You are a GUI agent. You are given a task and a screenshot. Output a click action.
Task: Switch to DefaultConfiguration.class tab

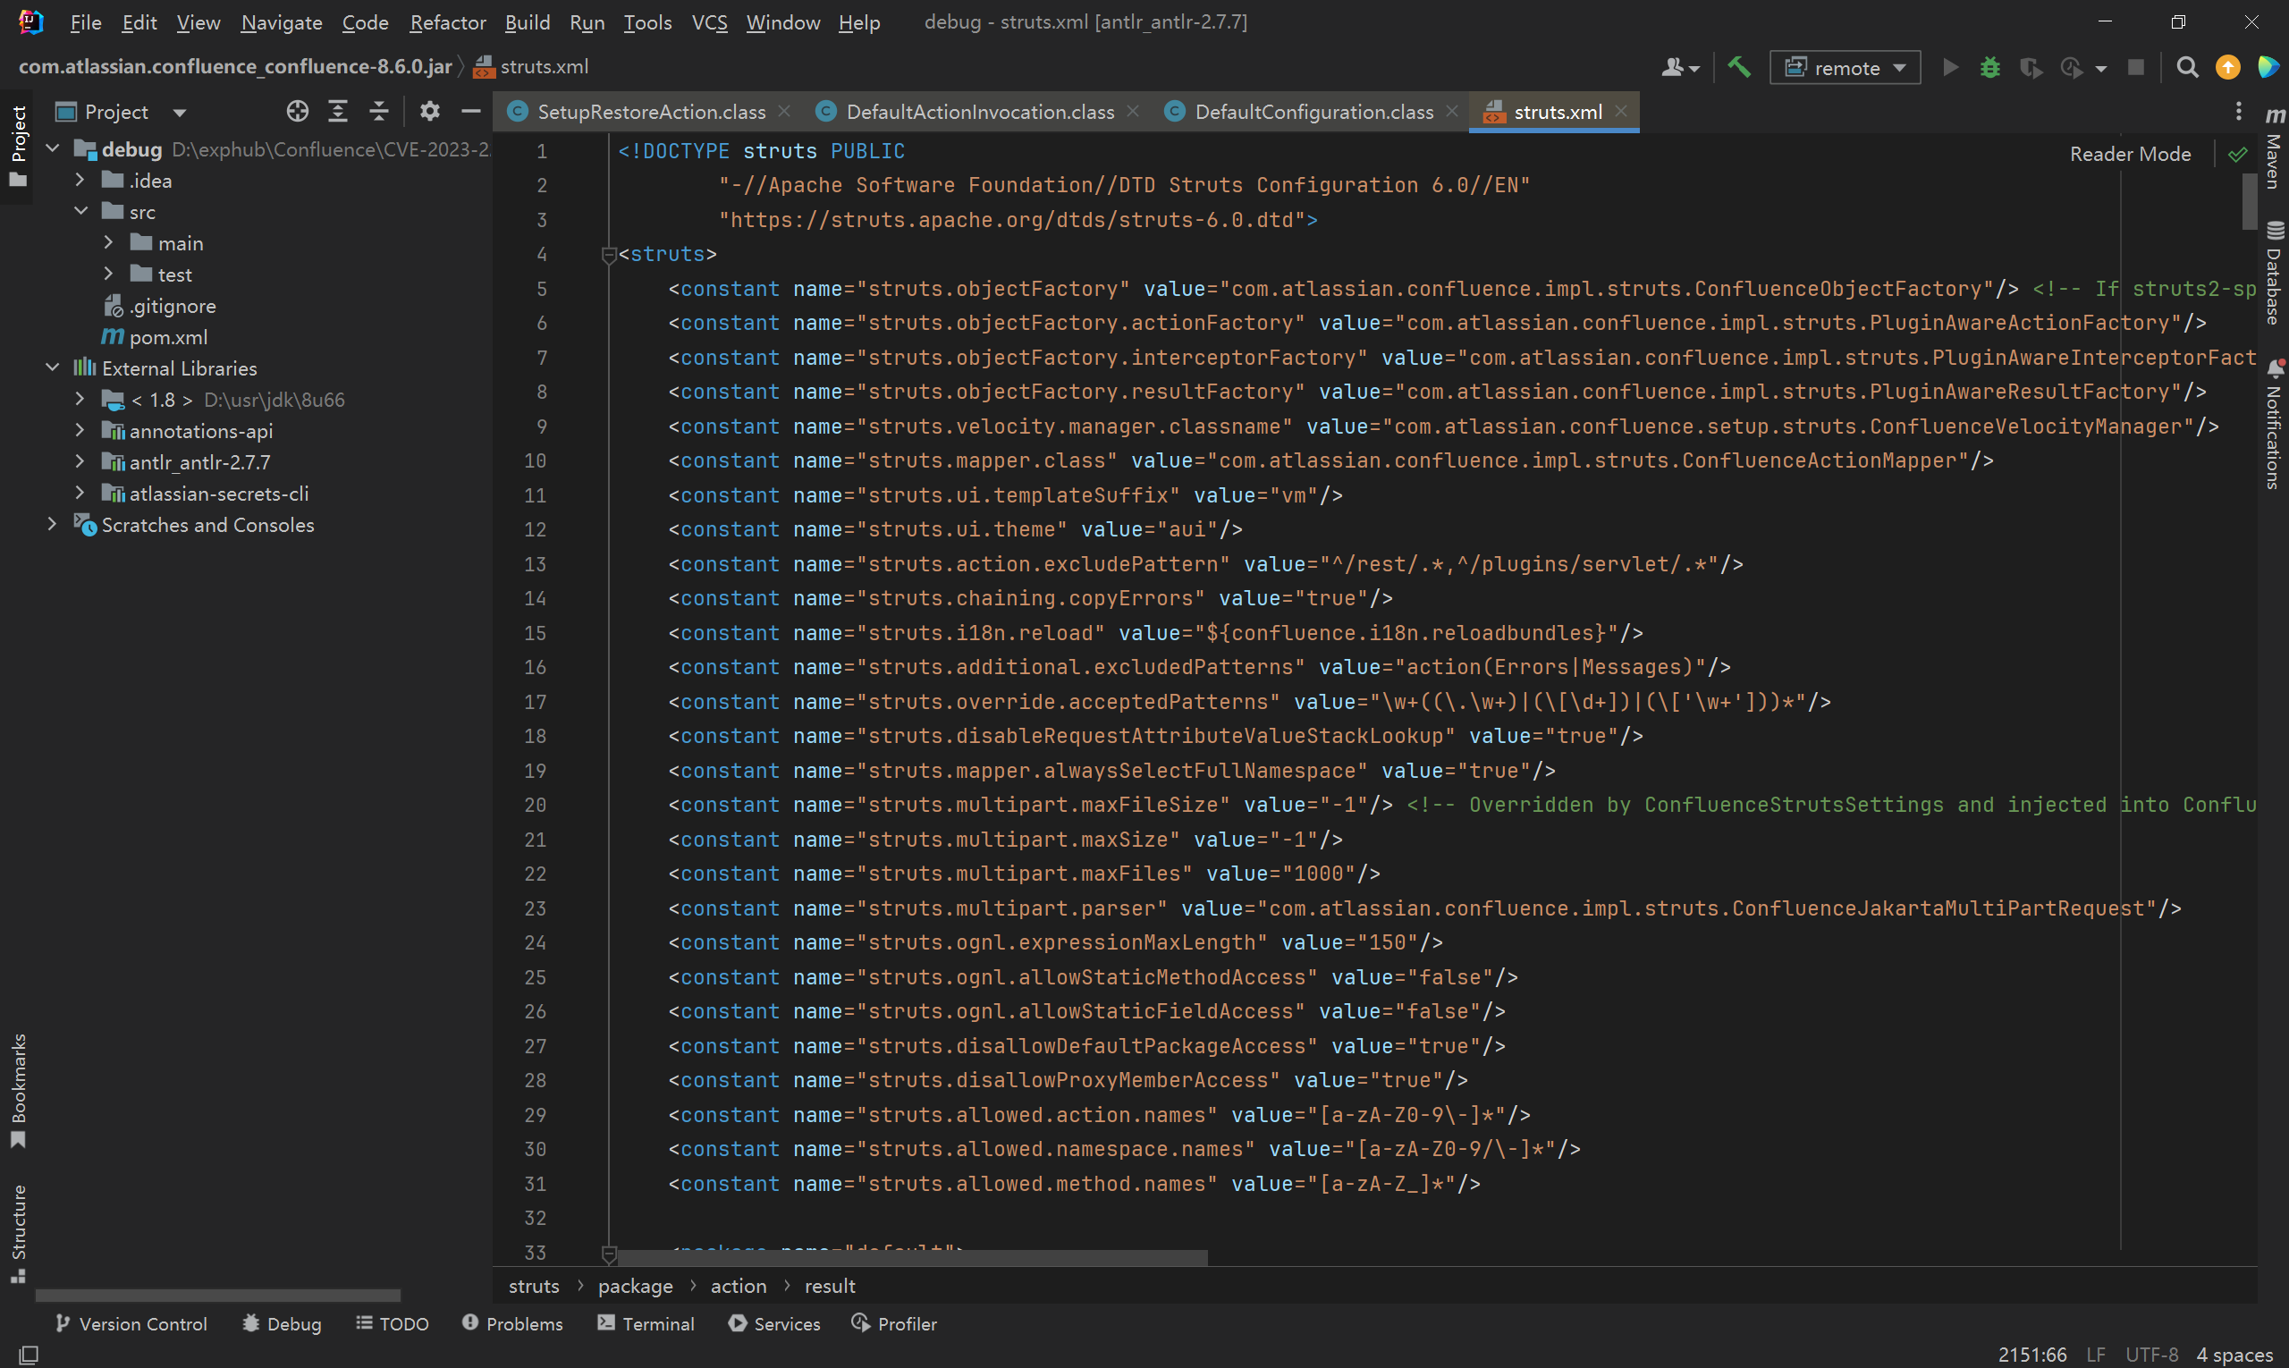(x=1313, y=112)
